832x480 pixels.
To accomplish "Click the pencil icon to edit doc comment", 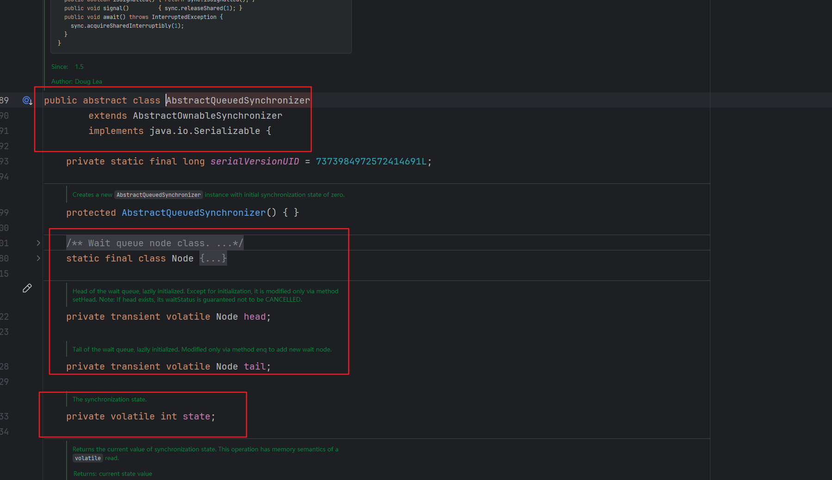I will tap(27, 288).
